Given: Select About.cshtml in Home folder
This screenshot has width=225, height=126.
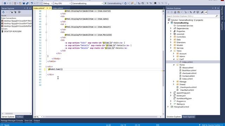Looking at the screenshot, I should pos(188,68).
